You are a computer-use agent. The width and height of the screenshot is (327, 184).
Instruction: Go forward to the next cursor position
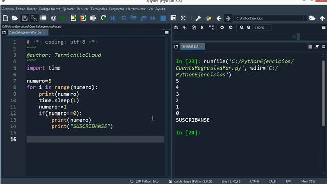click(x=228, y=18)
